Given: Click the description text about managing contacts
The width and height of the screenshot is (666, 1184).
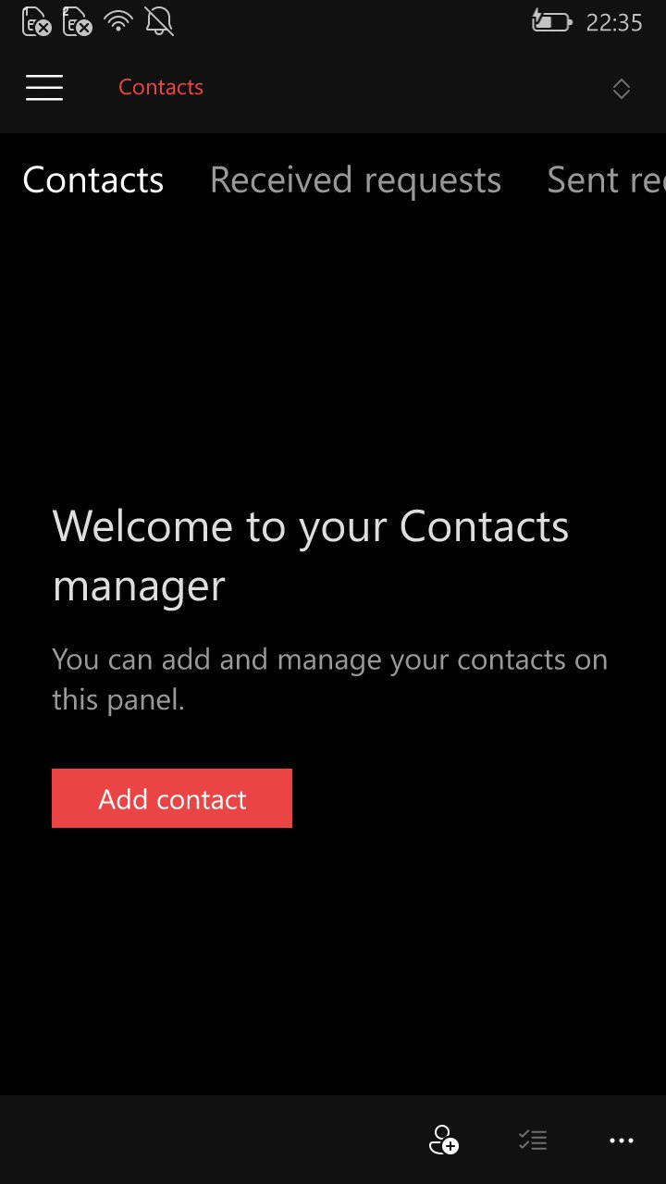Looking at the screenshot, I should tap(329, 679).
